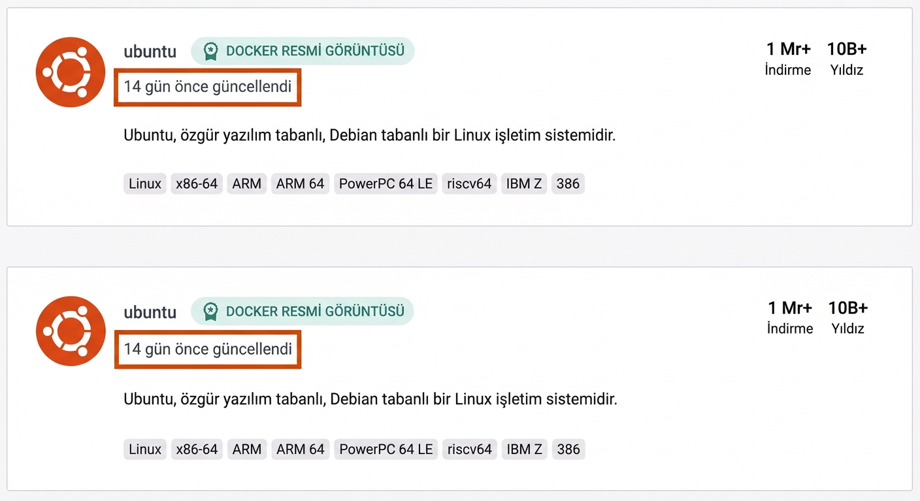Screen dimensions: 920x501
Task: Click the Ubuntu description text in first card
Action: tap(369, 135)
